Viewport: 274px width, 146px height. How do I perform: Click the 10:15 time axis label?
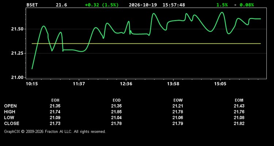click(x=32, y=84)
